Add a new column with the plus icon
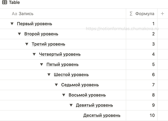The width and height of the screenshot is (168, 121). point(162,14)
